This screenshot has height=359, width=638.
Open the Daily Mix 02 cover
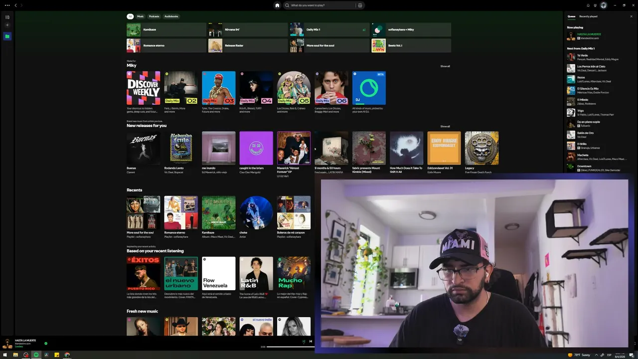(181, 88)
